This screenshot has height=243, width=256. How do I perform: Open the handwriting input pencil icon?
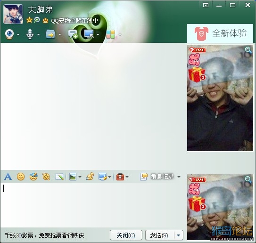pos(59,177)
